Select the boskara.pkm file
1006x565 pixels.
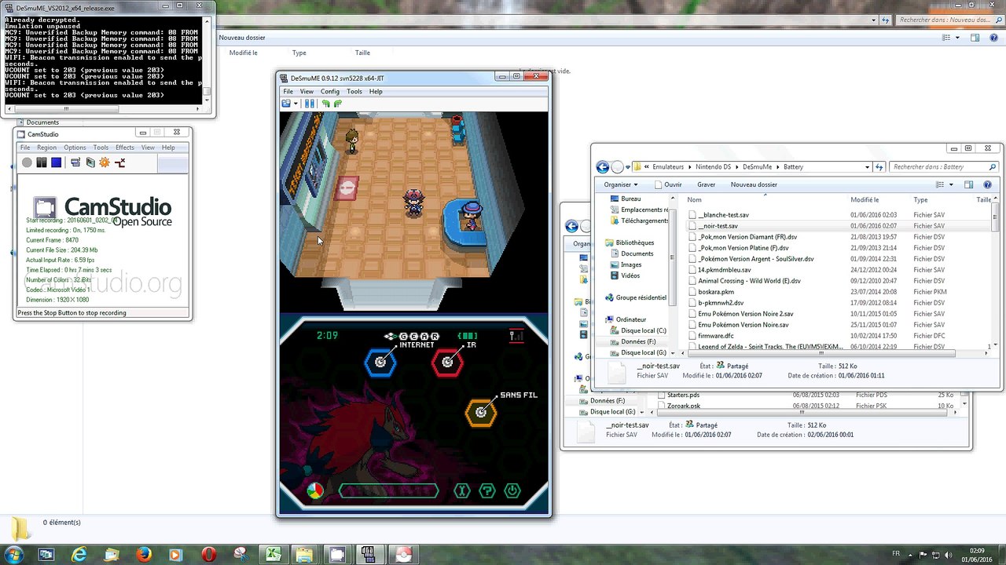pos(716,292)
